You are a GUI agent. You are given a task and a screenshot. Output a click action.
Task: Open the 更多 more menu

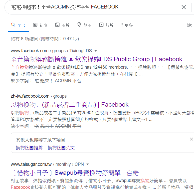click(127, 25)
